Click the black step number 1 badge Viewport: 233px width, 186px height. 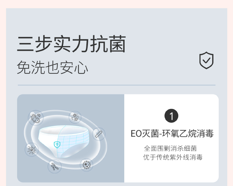[x=171, y=116]
